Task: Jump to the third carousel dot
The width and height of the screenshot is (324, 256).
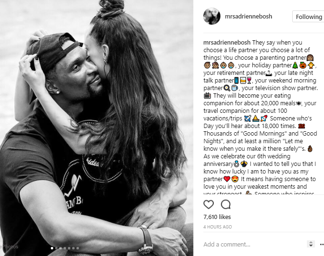Action: point(60,248)
